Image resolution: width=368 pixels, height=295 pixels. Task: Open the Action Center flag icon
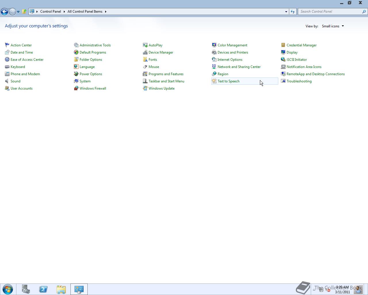coord(7,45)
